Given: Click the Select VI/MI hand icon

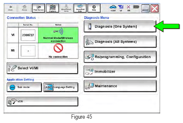Looking at the screenshot, I should pos(12,68).
